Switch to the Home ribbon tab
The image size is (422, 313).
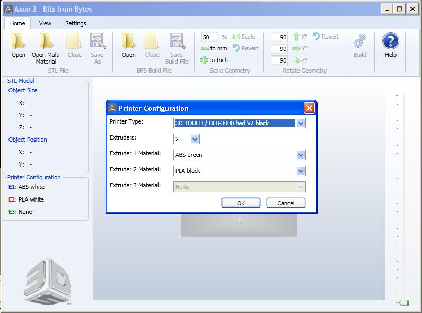[17, 23]
